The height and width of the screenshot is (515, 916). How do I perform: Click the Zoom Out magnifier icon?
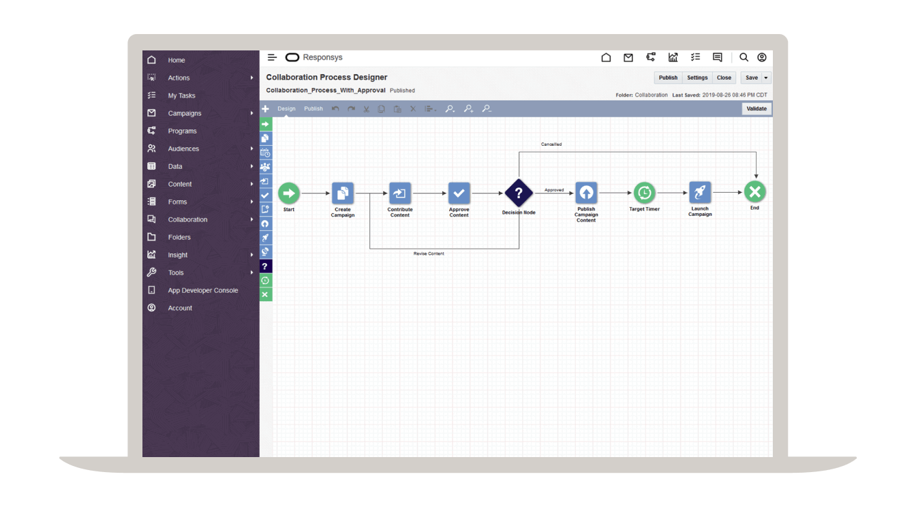pos(487,109)
